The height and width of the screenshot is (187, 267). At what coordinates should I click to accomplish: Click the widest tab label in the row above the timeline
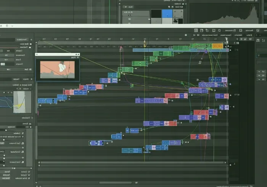click(210, 35)
